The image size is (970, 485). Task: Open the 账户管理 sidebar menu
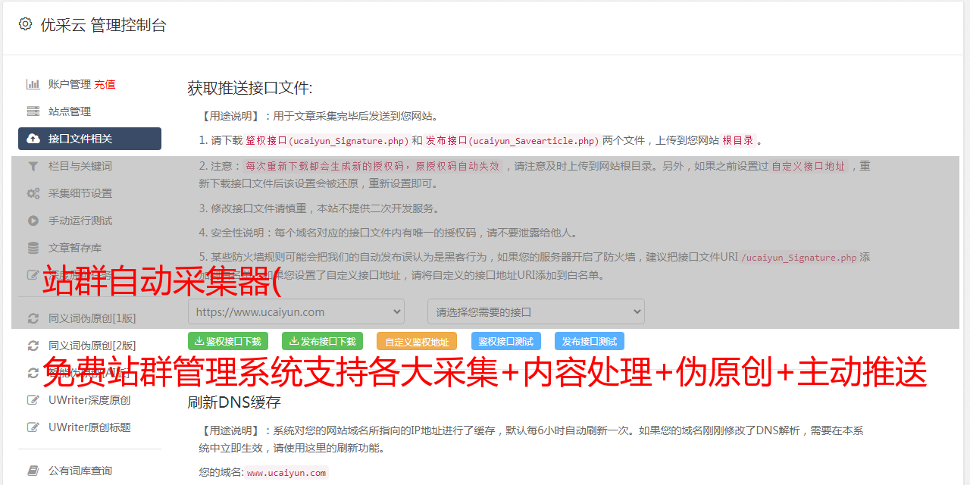[x=69, y=84]
